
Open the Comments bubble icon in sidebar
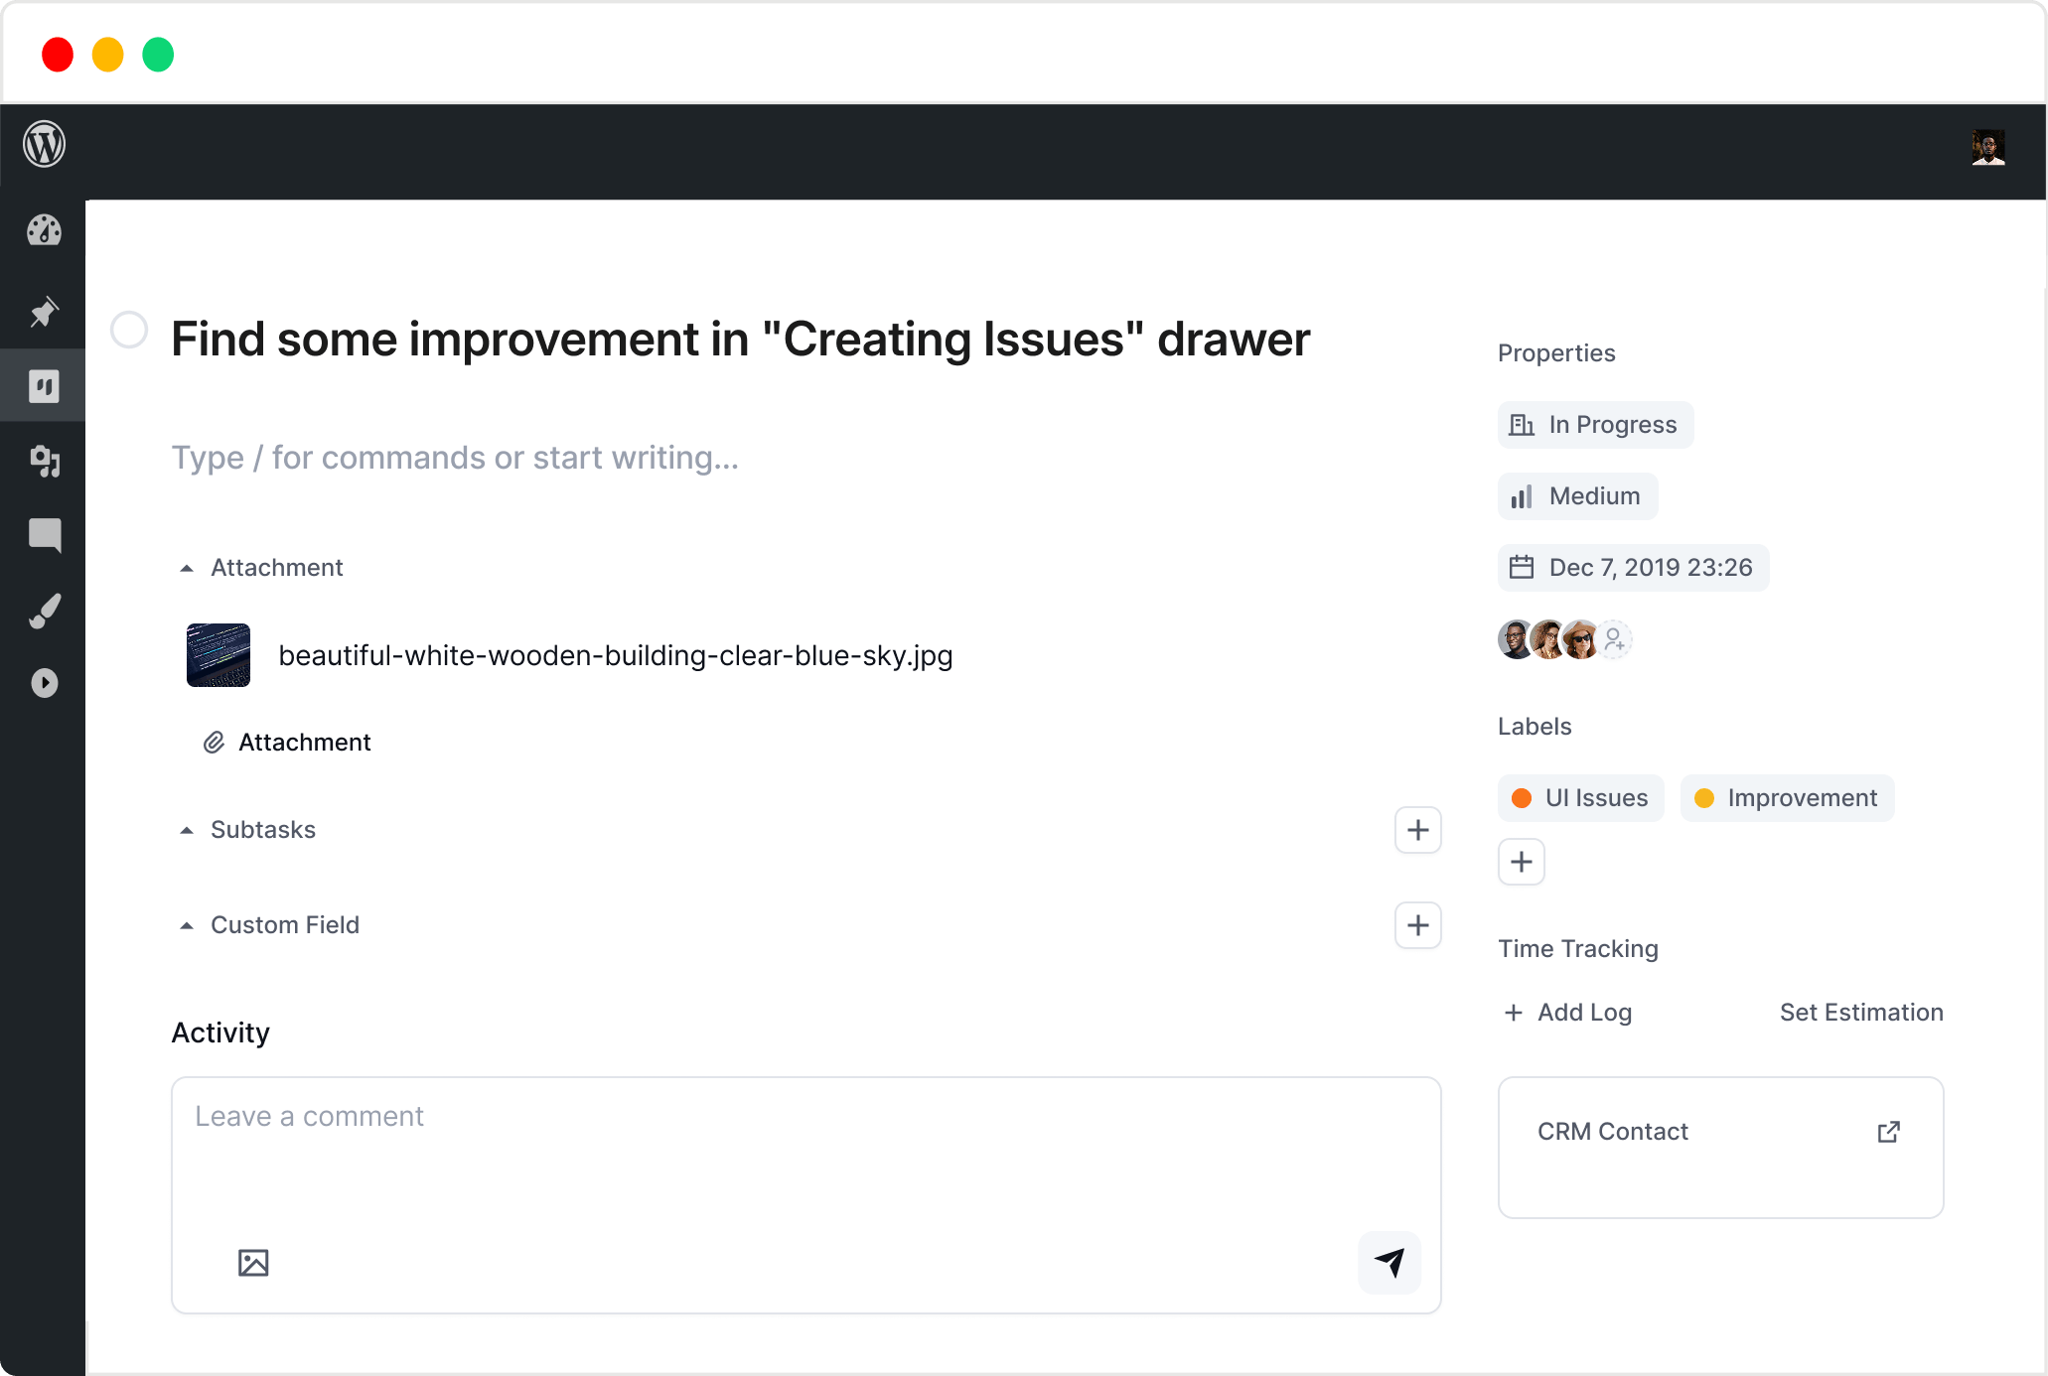coord(45,535)
